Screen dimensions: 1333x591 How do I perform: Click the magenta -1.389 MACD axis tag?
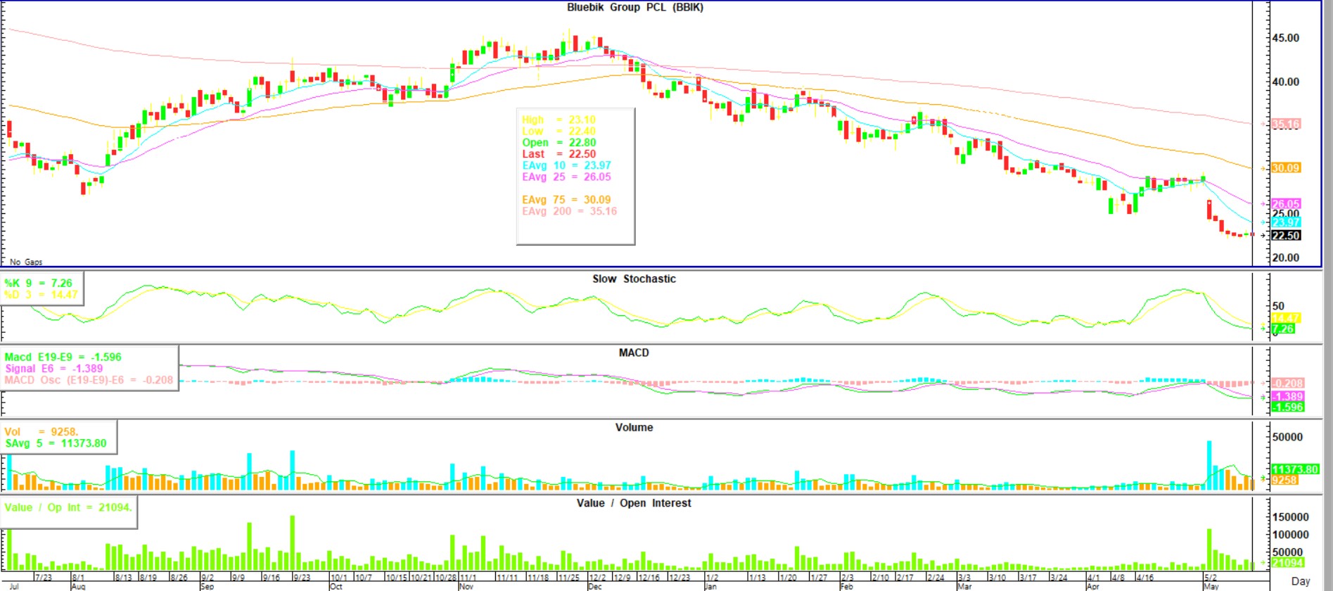pos(1287,396)
